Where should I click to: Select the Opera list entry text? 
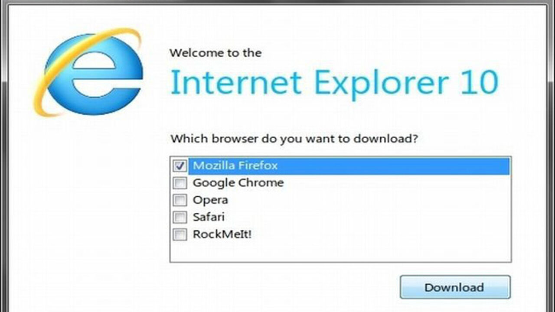coord(210,201)
